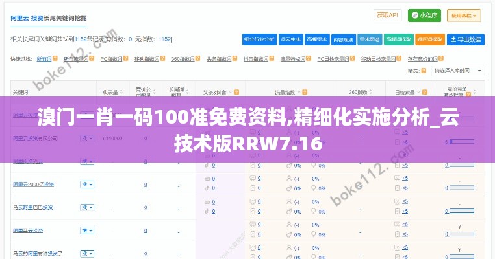The width and height of the screenshot is (495, 259).
Task: Open the 小程序 green button
Action: click(424, 16)
